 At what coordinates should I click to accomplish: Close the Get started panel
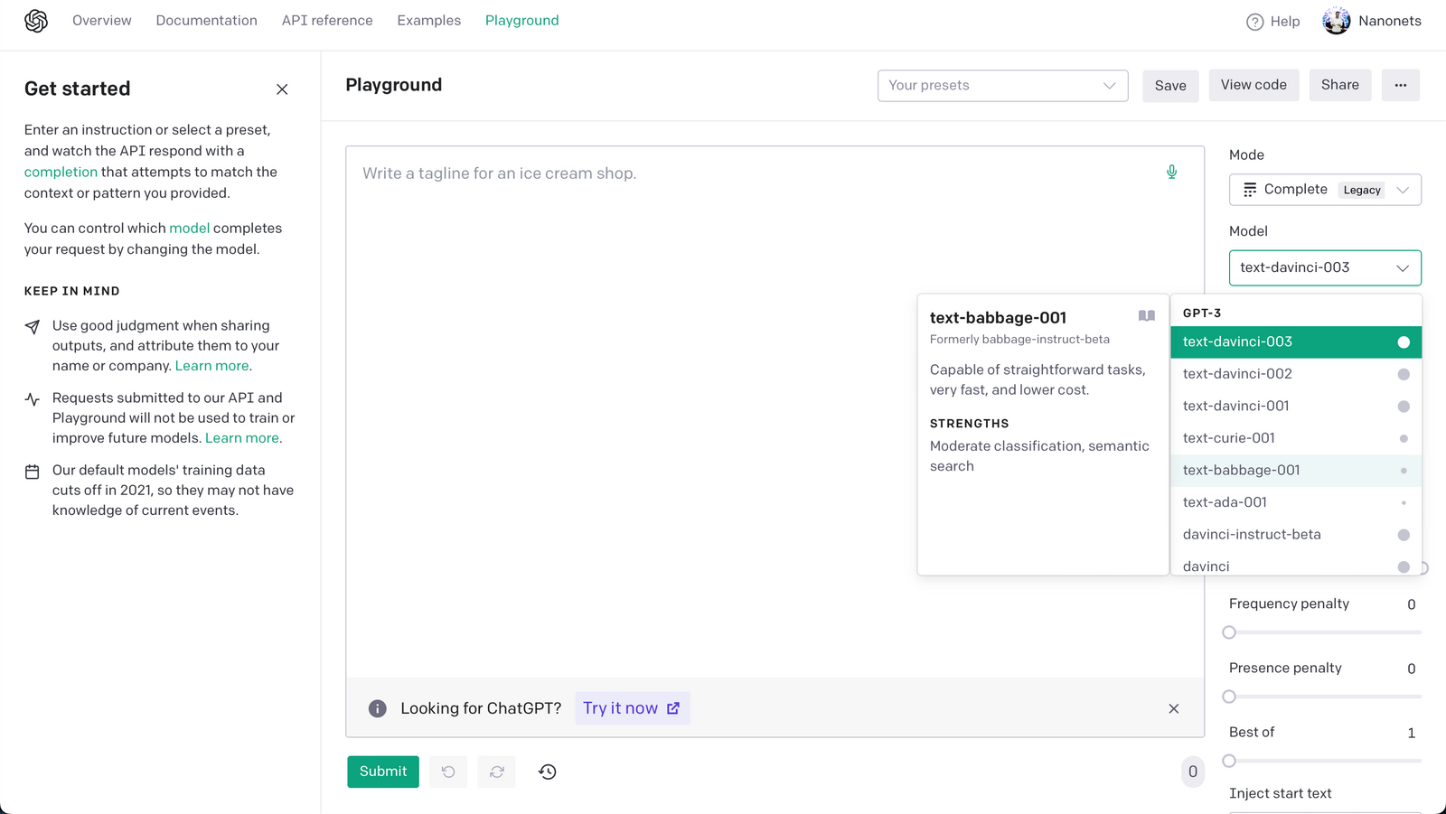point(282,89)
